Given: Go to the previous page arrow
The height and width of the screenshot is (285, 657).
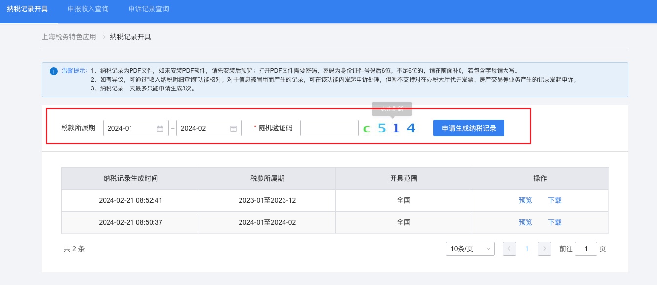Looking at the screenshot, I should (x=509, y=249).
